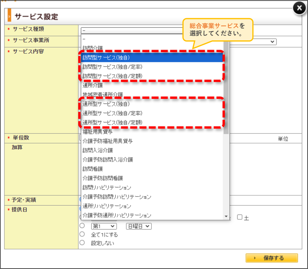This screenshot has width=308, height=269.
Task: Choose 訪問型サービス(独自/定額) from list
Action: pyautogui.click(x=152, y=76)
